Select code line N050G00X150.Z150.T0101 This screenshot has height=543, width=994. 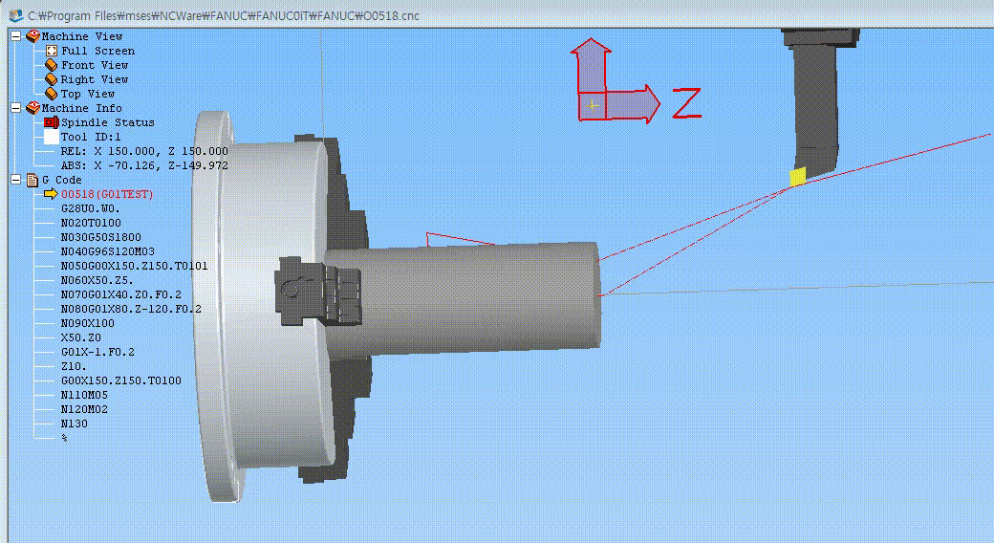(x=135, y=266)
